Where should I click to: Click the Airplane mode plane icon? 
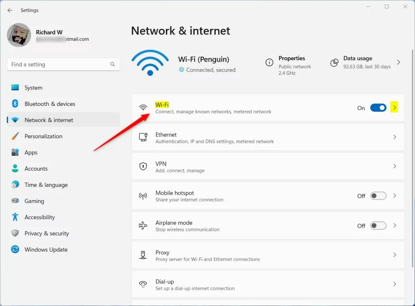(143, 225)
